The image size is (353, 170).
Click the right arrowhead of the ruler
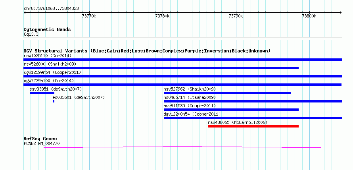[x=341, y=13]
